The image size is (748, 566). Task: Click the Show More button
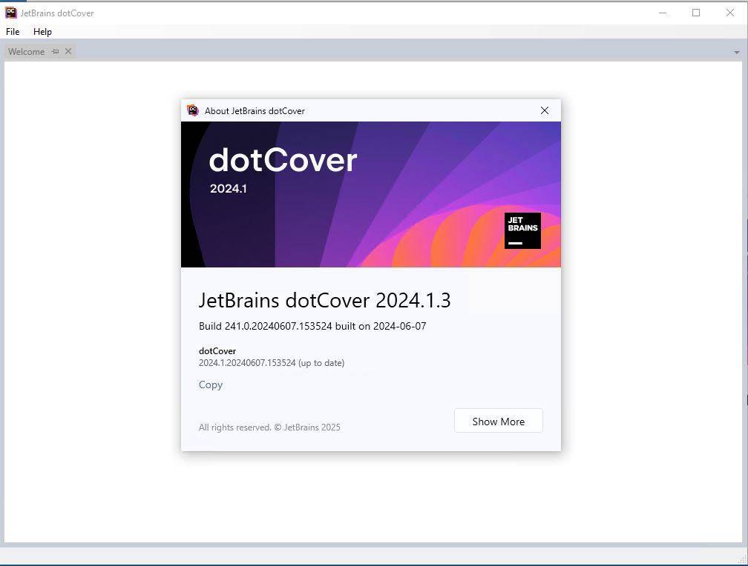[x=499, y=421]
